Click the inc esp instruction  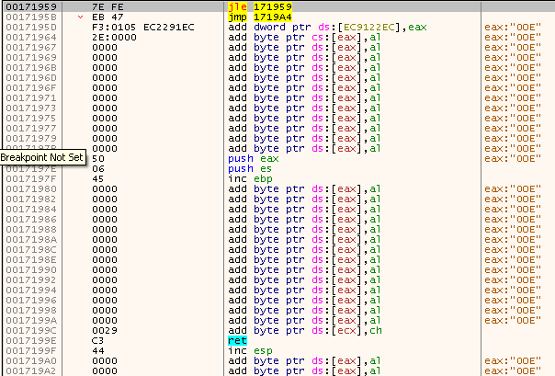tap(245, 350)
